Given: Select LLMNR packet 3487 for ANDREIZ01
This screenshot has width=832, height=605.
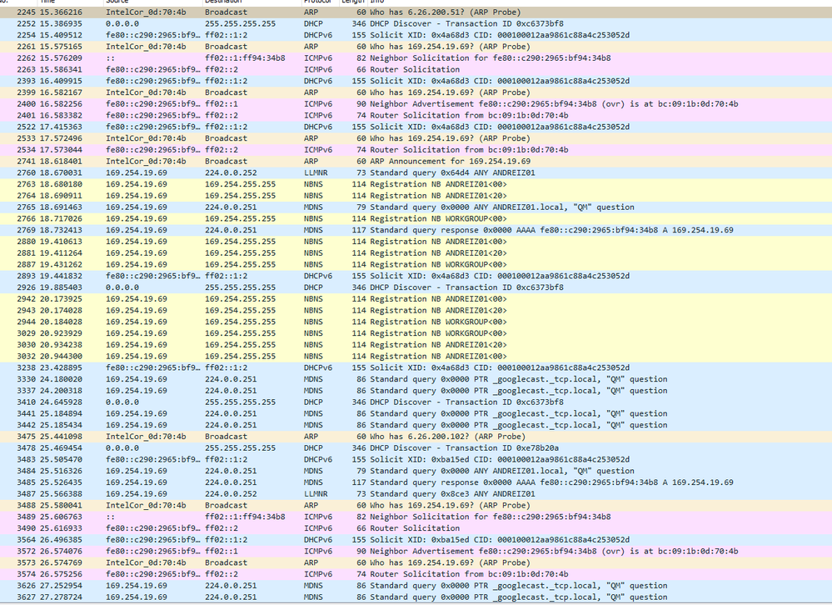Looking at the screenshot, I should [416, 493].
